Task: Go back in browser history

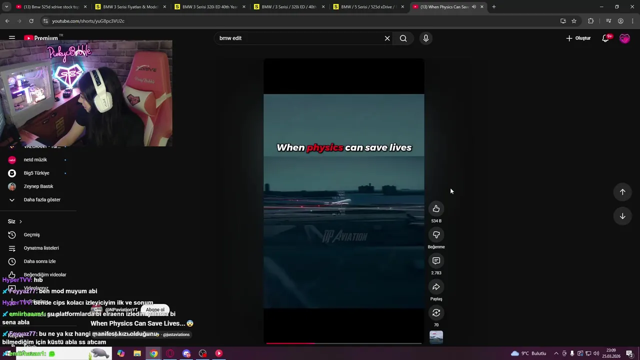Action: (7, 21)
